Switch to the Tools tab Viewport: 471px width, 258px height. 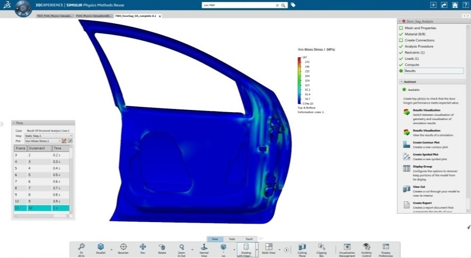(x=232, y=239)
